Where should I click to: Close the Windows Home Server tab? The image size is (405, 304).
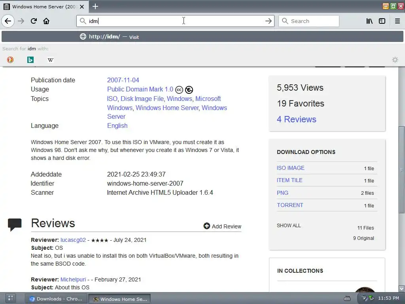[82, 6]
